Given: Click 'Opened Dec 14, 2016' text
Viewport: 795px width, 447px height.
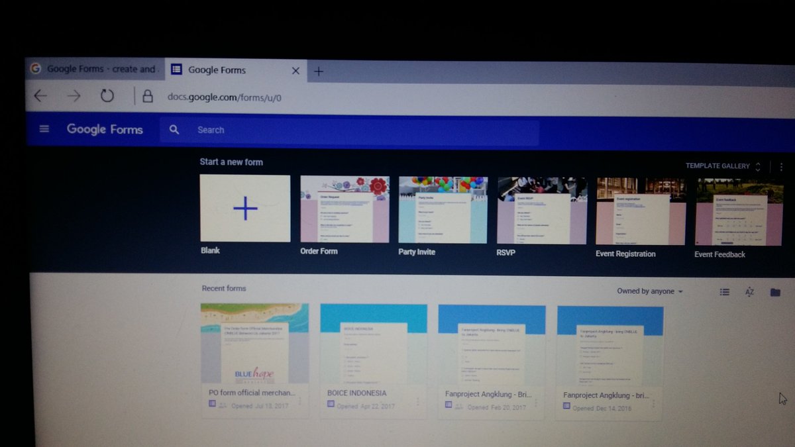Looking at the screenshot, I should pyautogui.click(x=602, y=408).
